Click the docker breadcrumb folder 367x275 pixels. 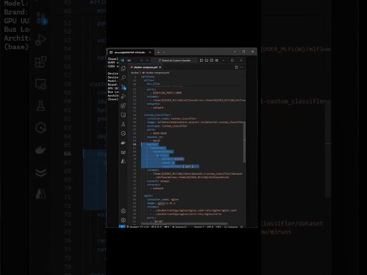click(135, 73)
